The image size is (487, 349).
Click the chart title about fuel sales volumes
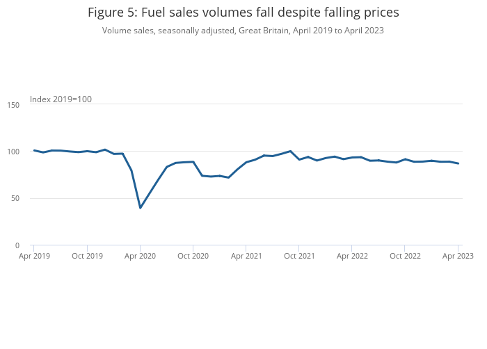click(243, 13)
